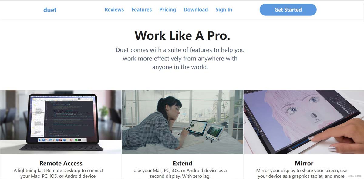Open the Reviews navigation link
This screenshot has width=364, height=179.
point(114,10)
